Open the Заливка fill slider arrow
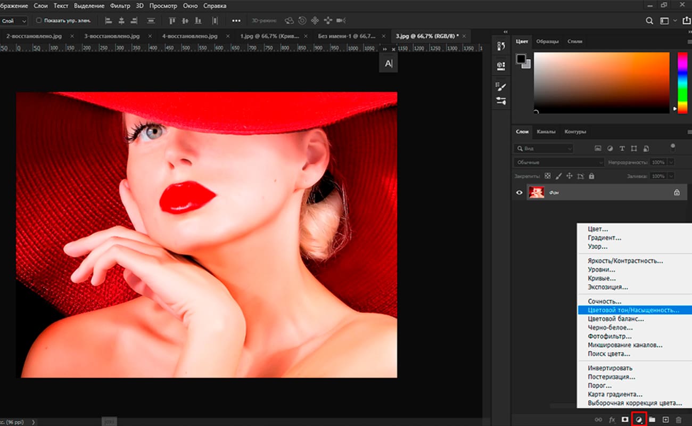This screenshot has width=692, height=426. (x=671, y=176)
